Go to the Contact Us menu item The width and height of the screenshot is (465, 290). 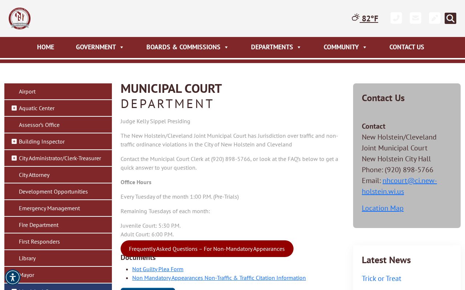407,47
